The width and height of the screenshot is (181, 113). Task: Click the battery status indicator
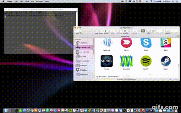158,1
